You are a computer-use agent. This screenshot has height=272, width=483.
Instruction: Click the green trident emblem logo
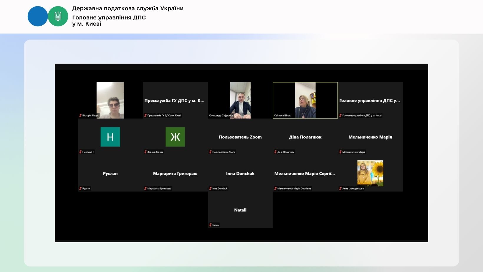[x=58, y=16]
